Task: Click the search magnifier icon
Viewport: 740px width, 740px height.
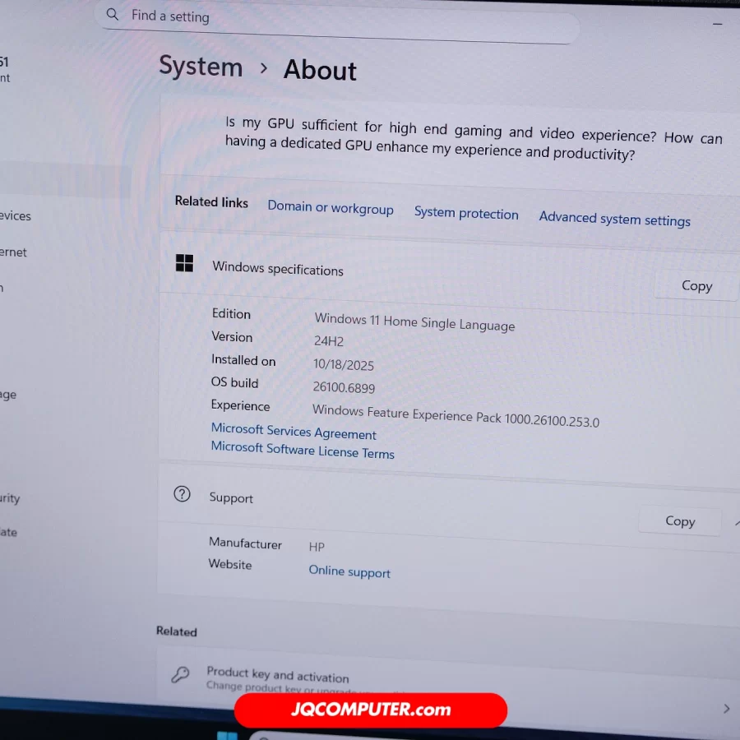Action: pos(113,15)
